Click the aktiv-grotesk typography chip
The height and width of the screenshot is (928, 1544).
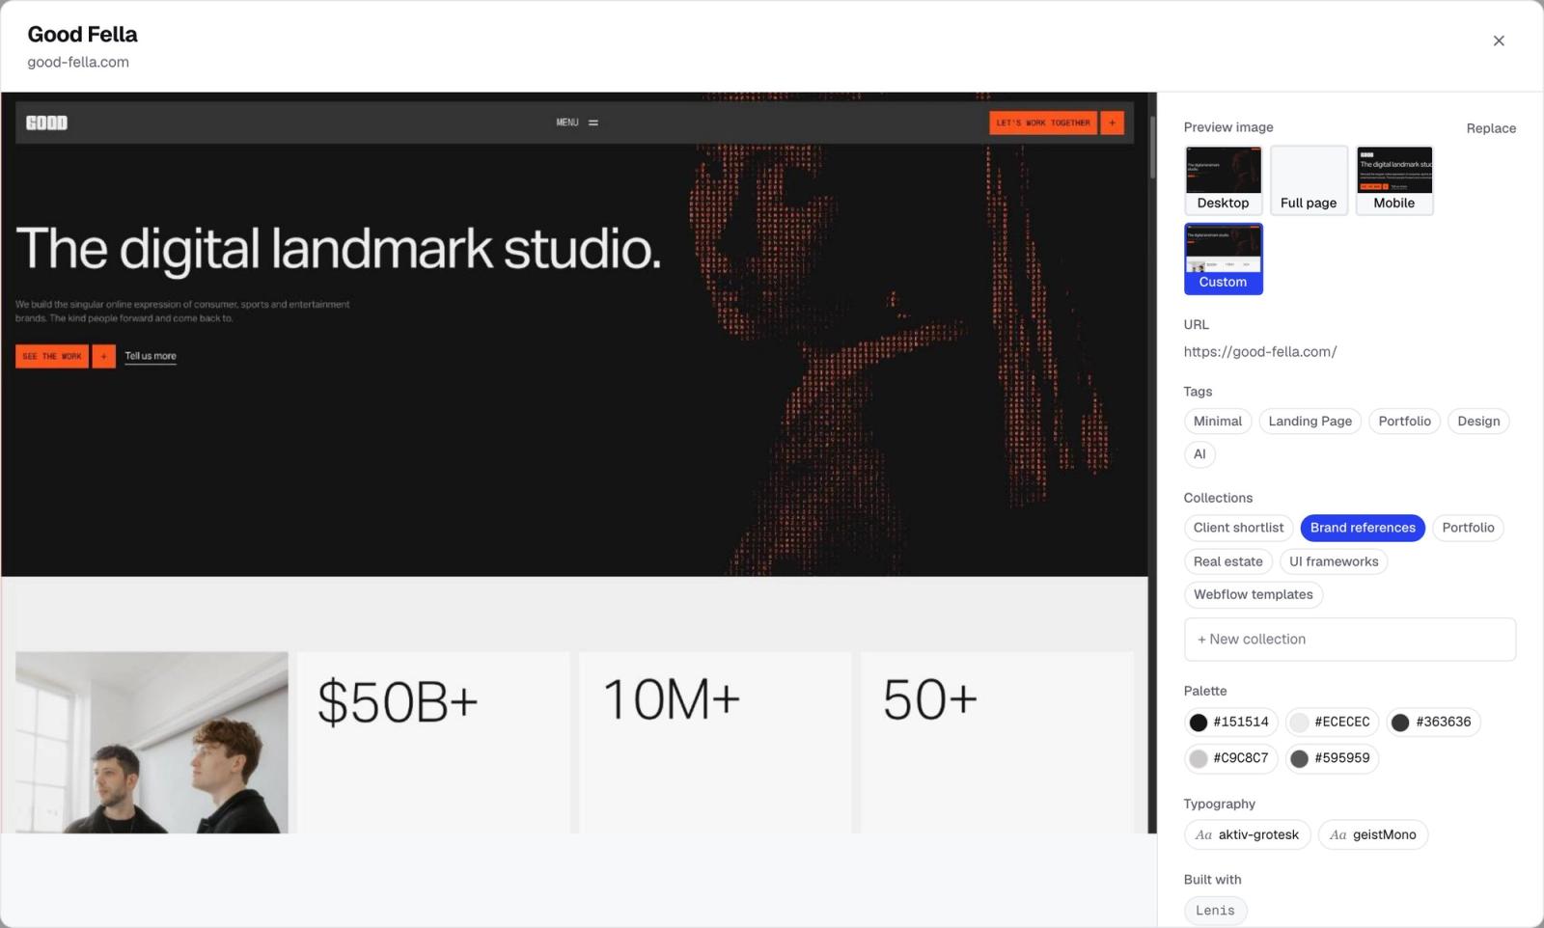(1247, 835)
